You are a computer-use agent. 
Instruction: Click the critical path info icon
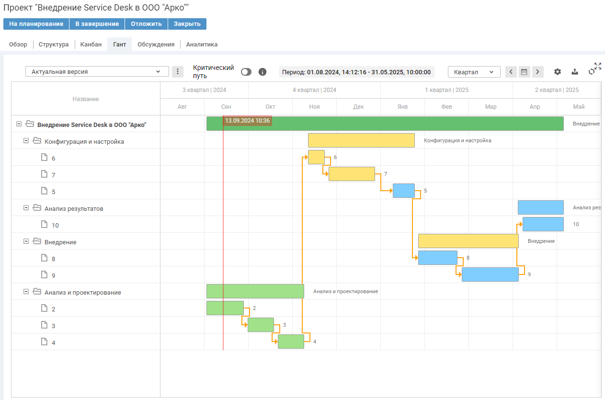[262, 72]
